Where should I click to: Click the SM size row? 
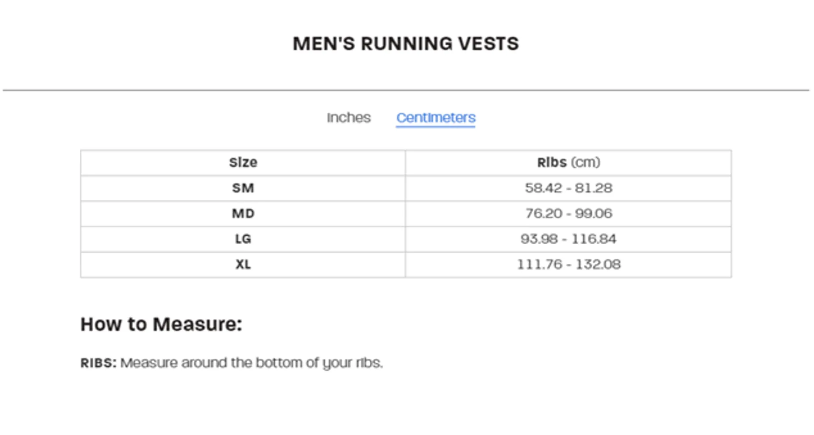point(243,188)
